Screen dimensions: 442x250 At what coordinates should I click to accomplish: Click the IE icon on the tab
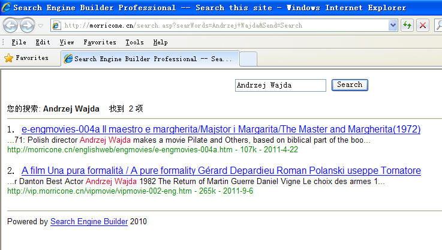point(68,59)
